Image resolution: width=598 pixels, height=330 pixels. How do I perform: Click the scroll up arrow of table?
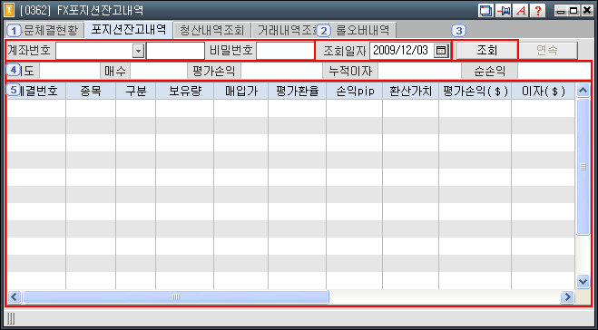point(583,91)
